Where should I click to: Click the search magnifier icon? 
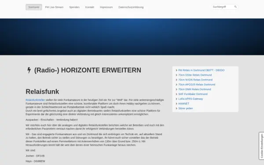[x=235, y=7]
